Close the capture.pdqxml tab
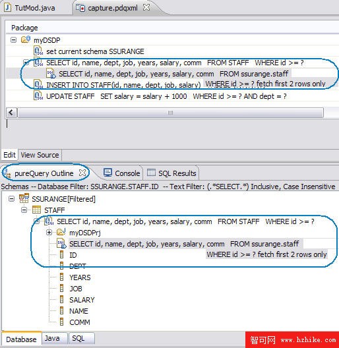 (x=146, y=7)
